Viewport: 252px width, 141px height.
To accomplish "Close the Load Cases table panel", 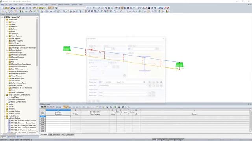I will click(x=250, y=104).
